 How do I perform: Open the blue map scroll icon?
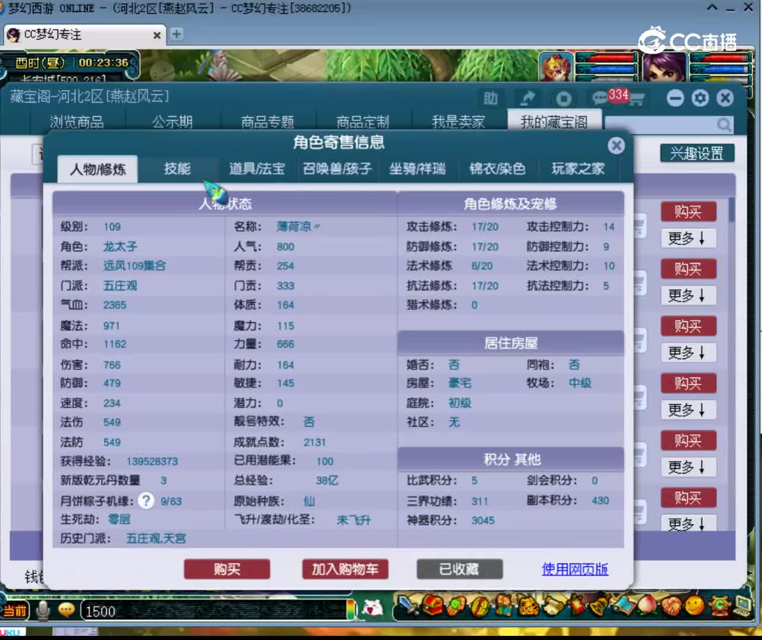tap(625, 605)
